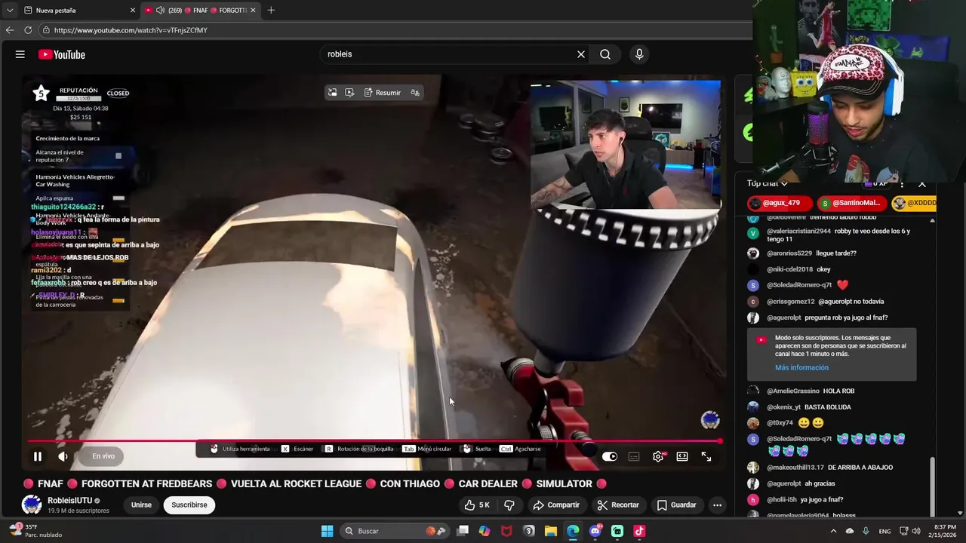Viewport: 966px width, 543px height.
Task: Go back with the browser back arrow
Action: 10,30
